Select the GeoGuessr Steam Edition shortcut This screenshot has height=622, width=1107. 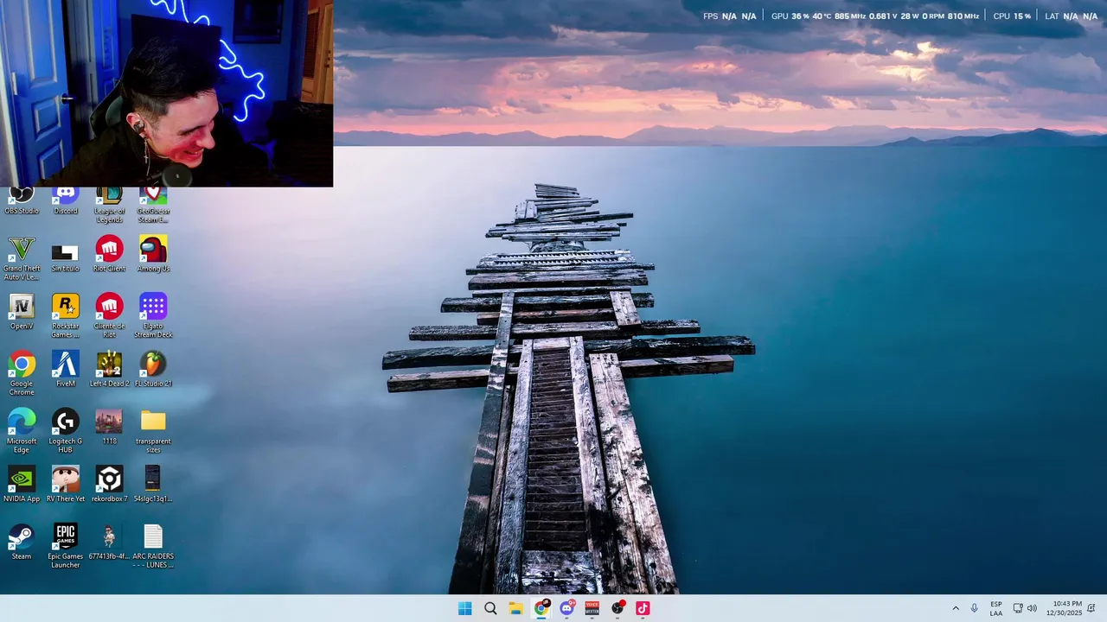click(153, 206)
